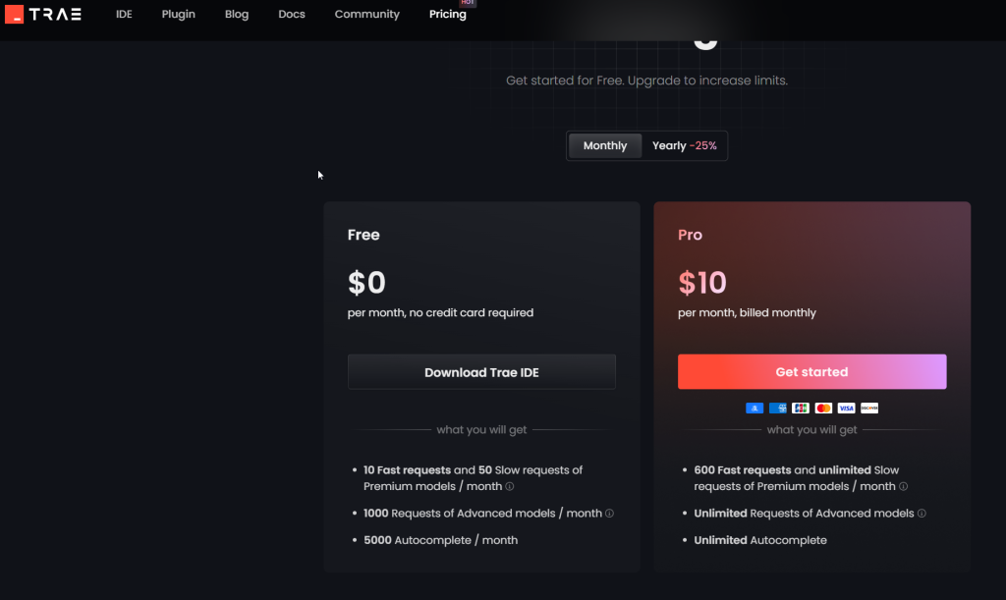Click the Pro plan Get started button
The image size is (1006, 600).
(x=812, y=372)
